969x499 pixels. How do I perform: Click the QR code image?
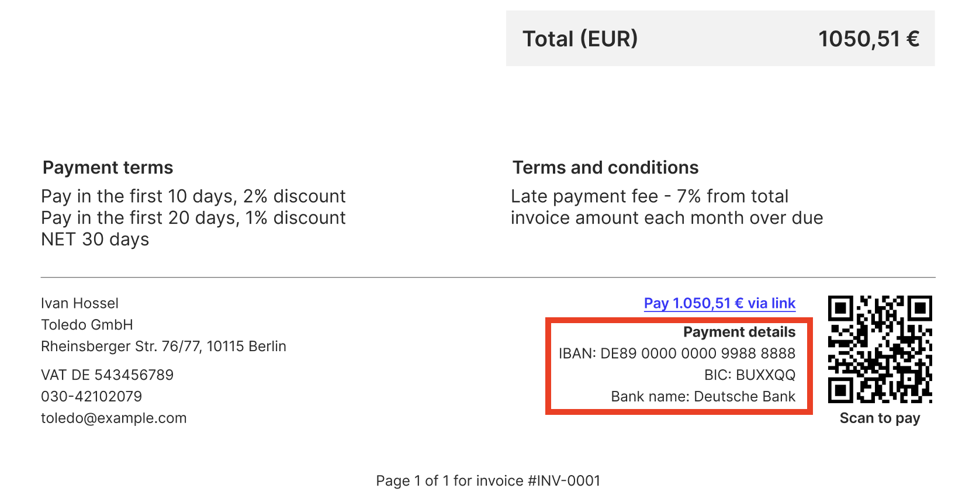coord(880,349)
